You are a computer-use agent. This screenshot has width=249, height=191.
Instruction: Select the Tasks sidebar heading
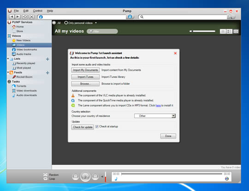click(x=16, y=81)
